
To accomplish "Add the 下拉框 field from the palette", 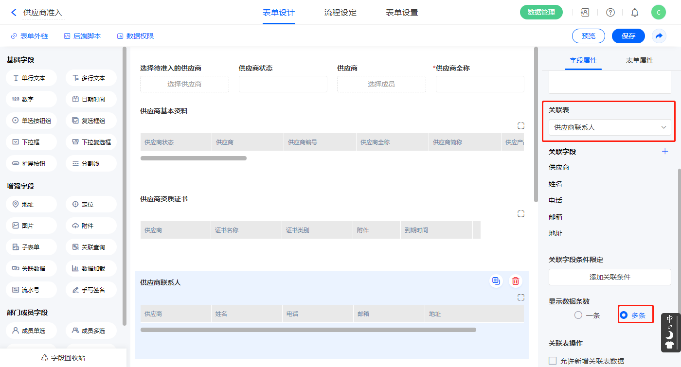I will [32, 142].
